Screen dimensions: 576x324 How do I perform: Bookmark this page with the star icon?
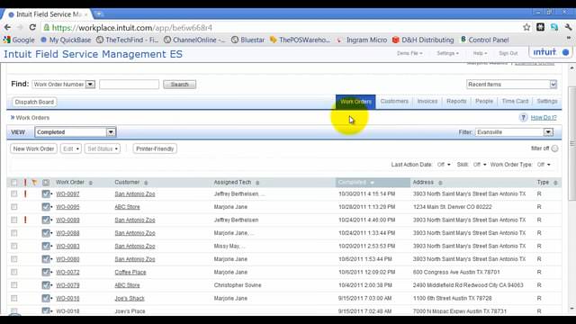(526, 27)
